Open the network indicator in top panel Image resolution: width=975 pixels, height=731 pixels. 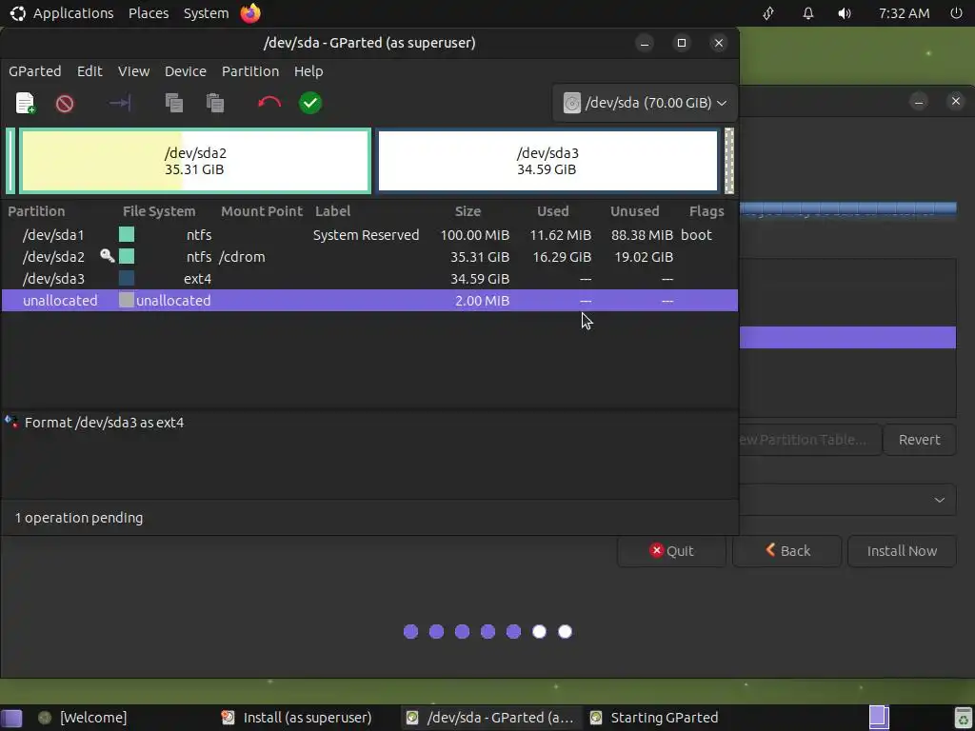tap(768, 13)
